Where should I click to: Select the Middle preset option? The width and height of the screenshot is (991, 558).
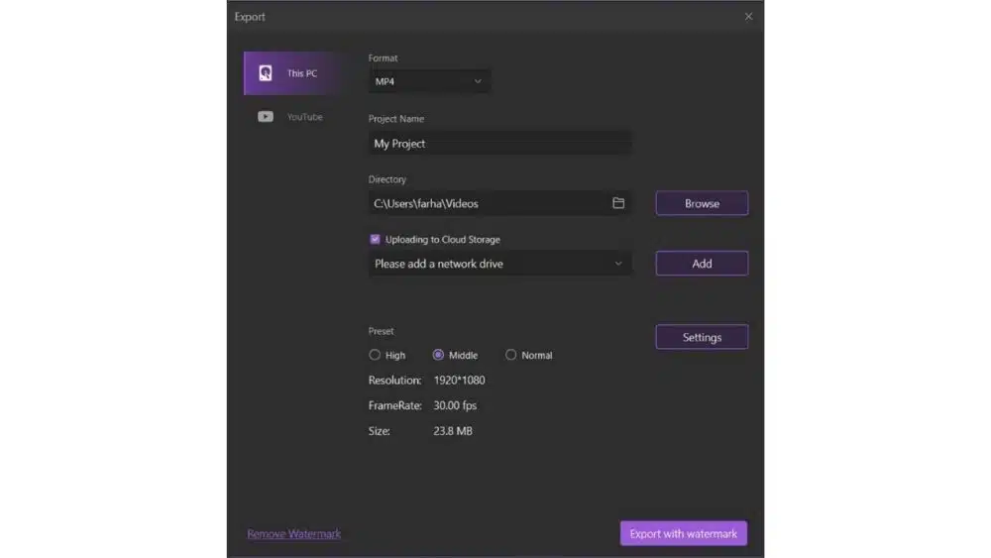tap(438, 355)
